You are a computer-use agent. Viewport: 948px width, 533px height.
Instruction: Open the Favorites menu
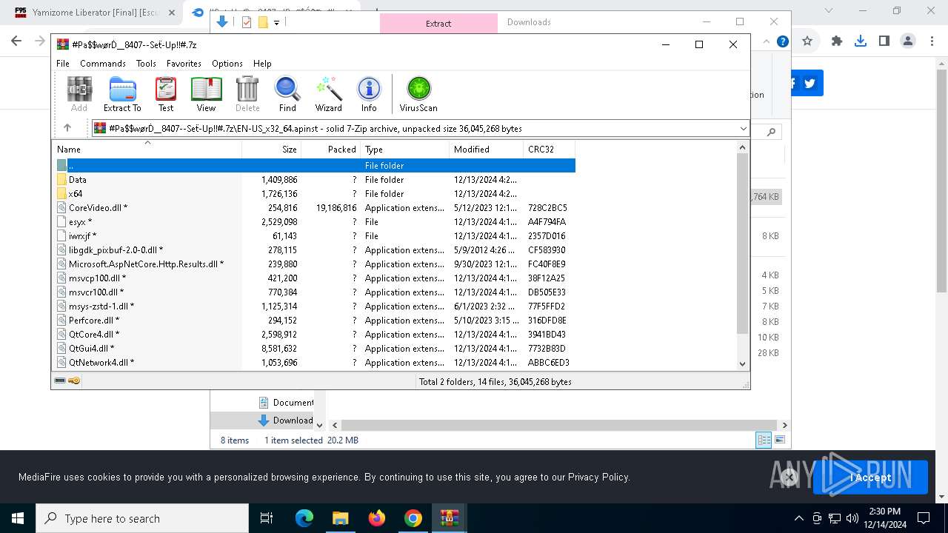coord(184,64)
